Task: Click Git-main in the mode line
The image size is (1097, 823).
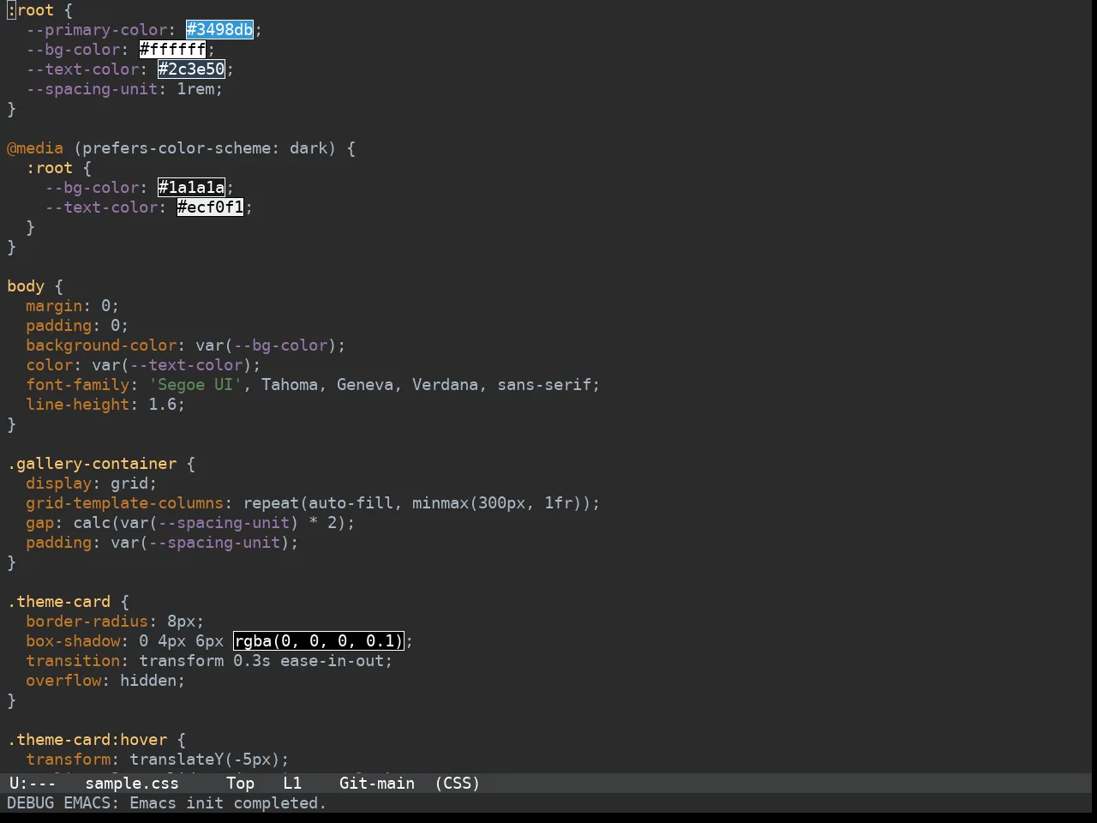Action: [x=377, y=784]
